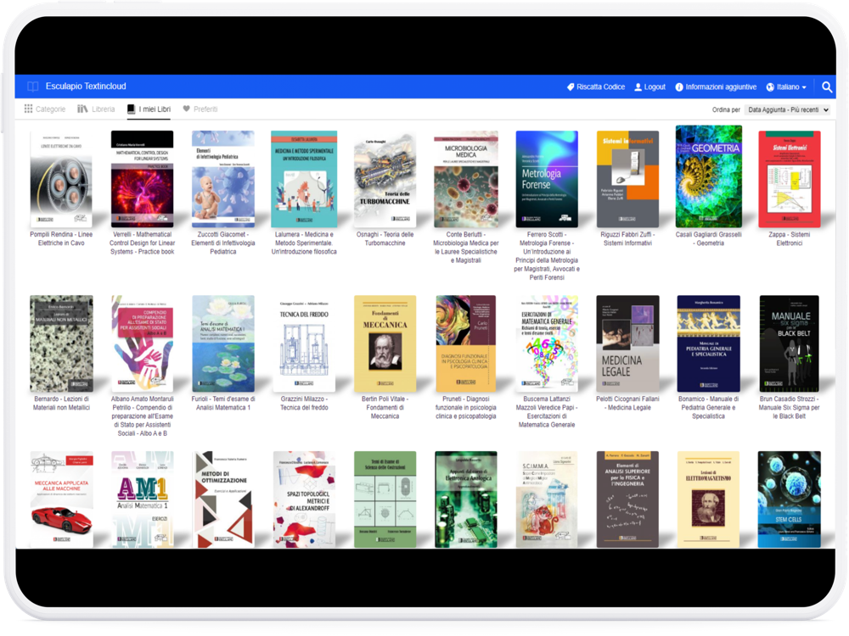Open Lezioni di Elettromagnetismo cover

[709, 499]
